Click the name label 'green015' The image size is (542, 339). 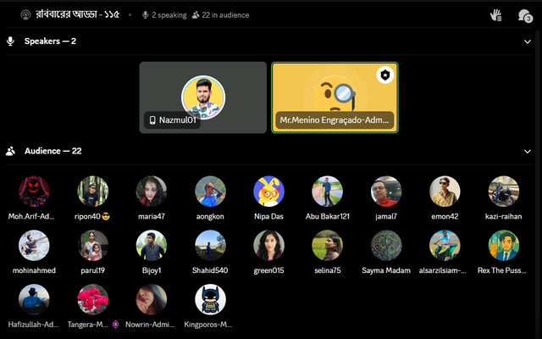269,270
